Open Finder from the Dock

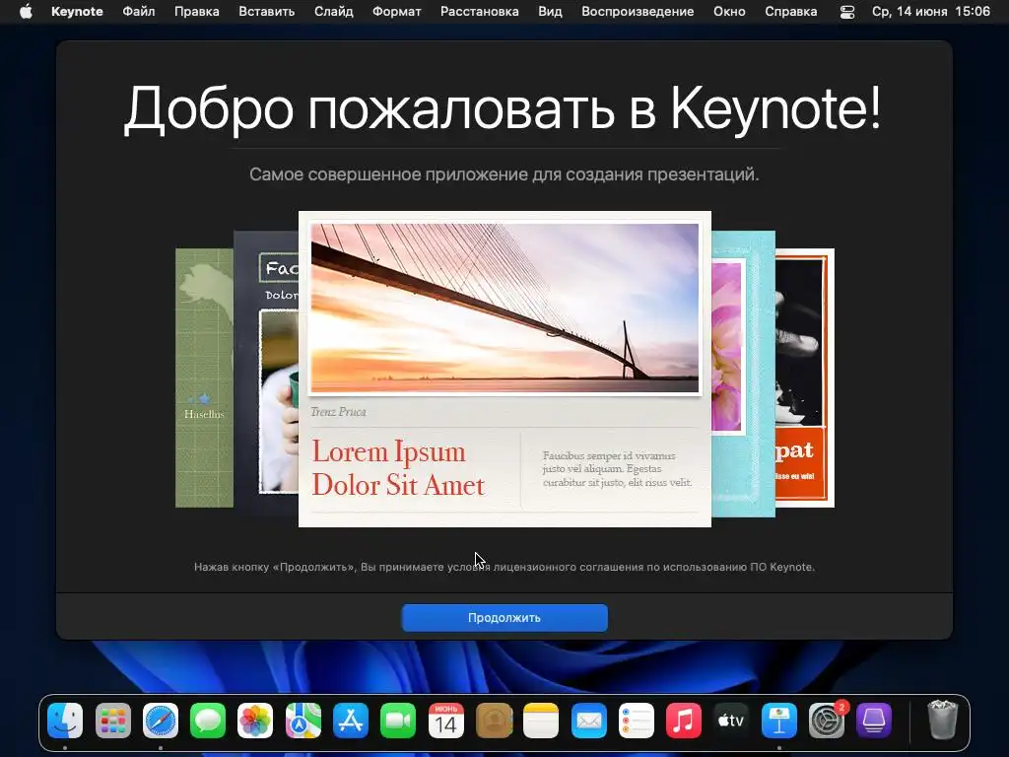pos(65,721)
